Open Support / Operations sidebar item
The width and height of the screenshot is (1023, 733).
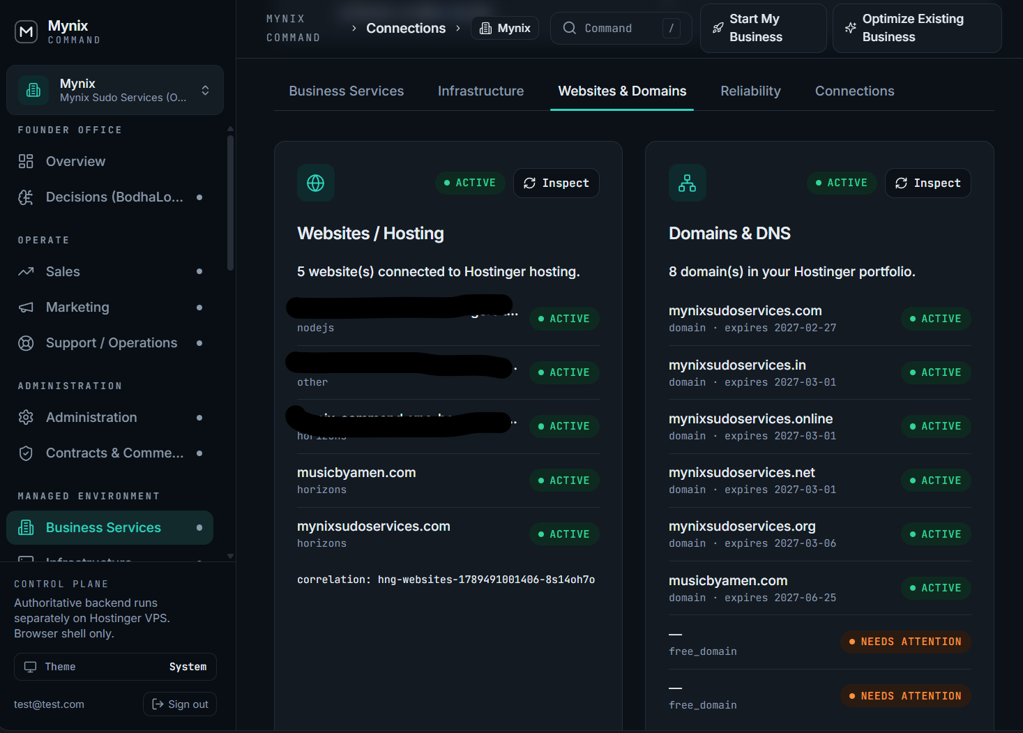click(110, 343)
